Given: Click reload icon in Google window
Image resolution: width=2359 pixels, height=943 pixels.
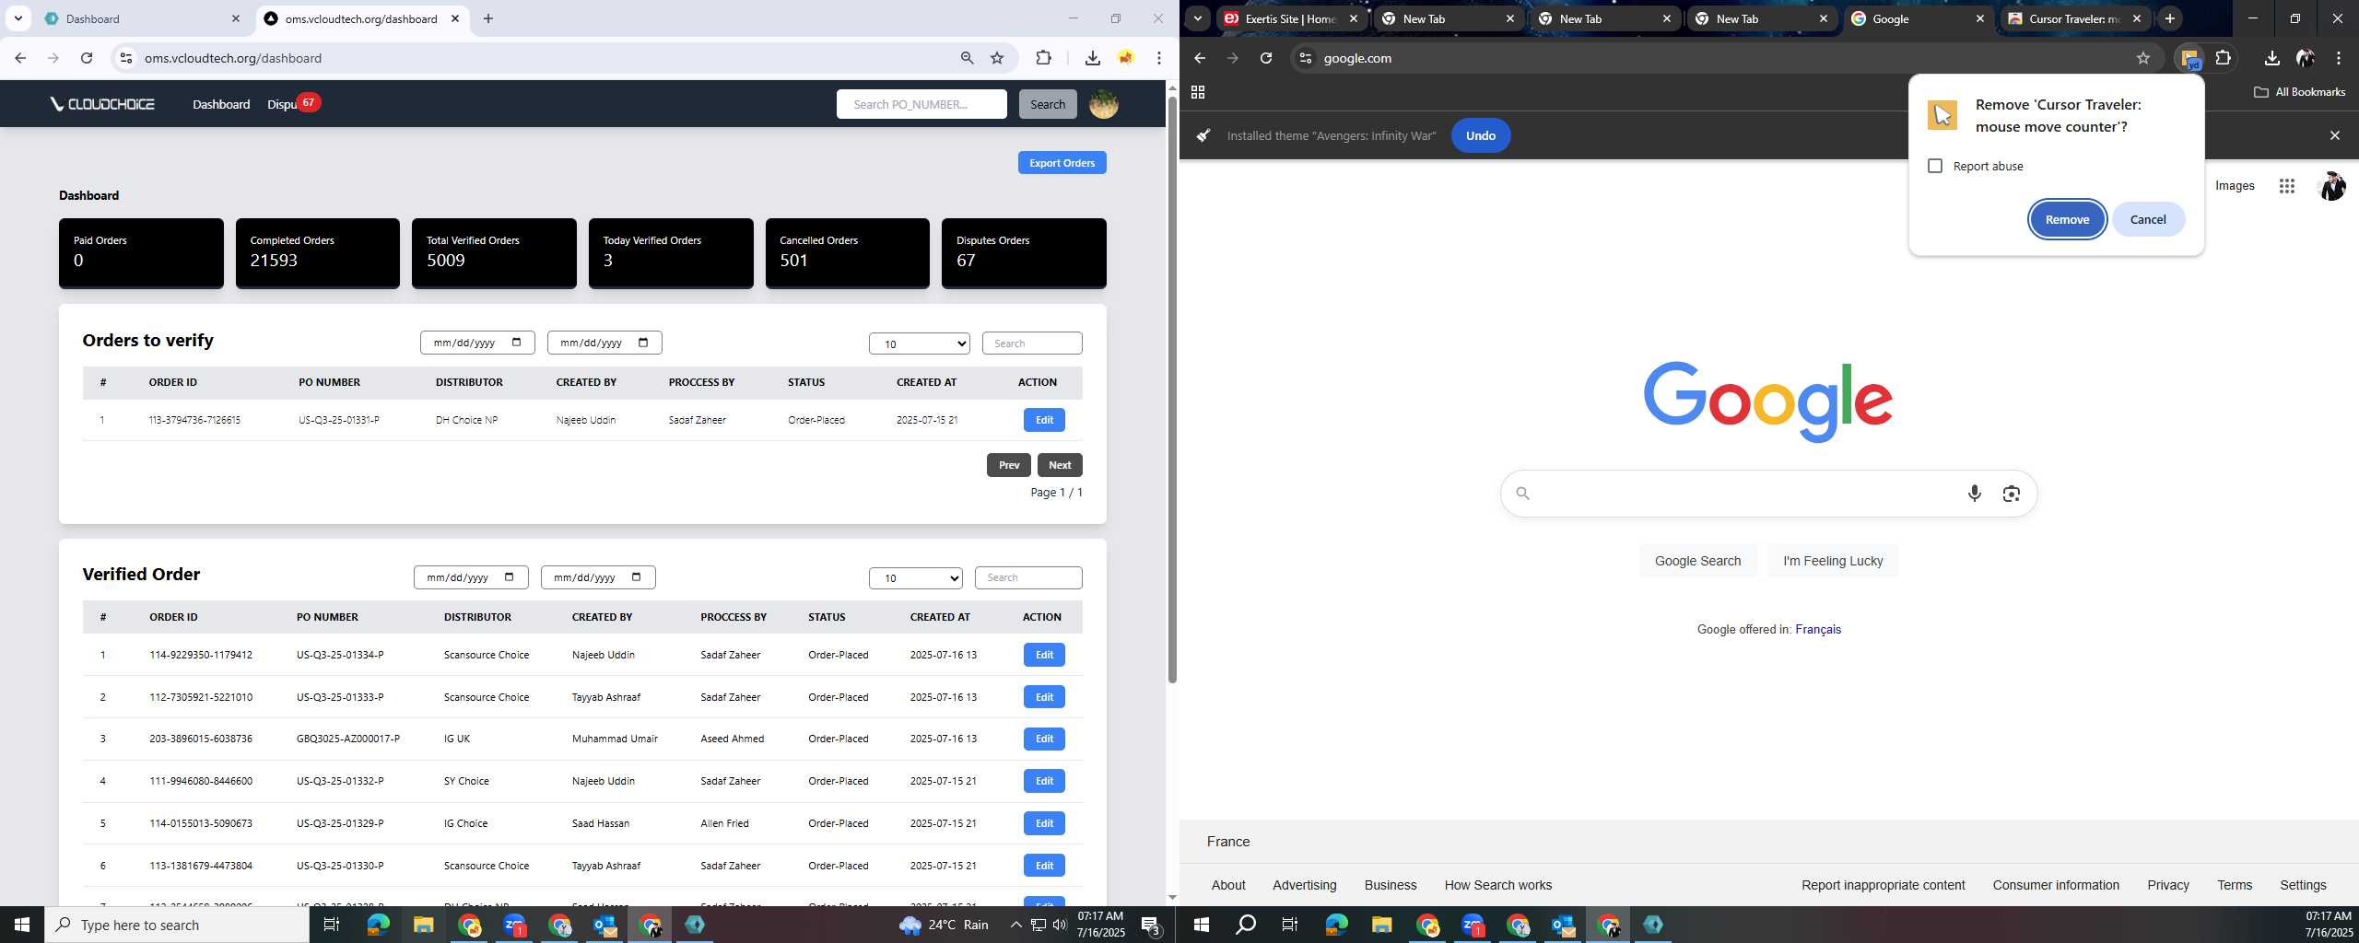Looking at the screenshot, I should point(1266,58).
